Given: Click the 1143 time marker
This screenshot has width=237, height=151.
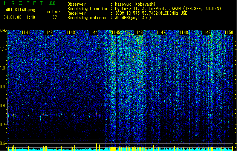Looking at the screenshot, I should click(71, 32).
